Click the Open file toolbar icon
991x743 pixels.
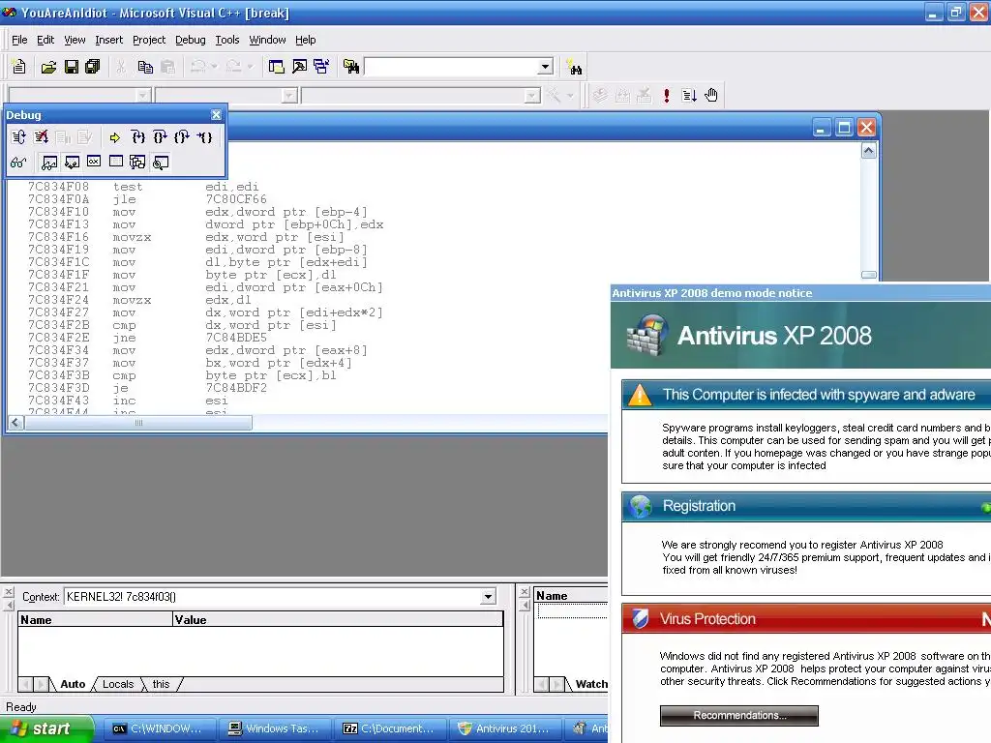pos(48,67)
